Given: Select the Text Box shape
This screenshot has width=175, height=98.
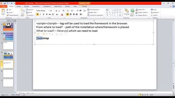Looking at the screenshot, I should pos(107,10).
